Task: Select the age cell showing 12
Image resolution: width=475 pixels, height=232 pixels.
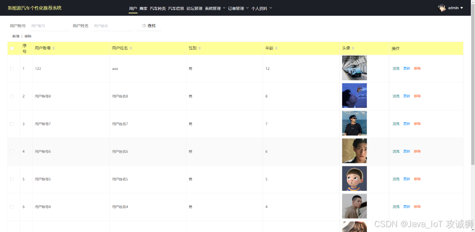Action: point(301,69)
